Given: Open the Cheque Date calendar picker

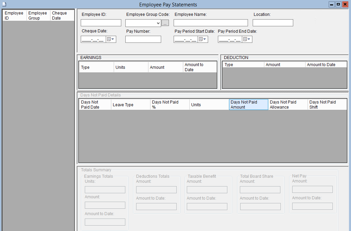Looking at the screenshot, I should pos(111,39).
